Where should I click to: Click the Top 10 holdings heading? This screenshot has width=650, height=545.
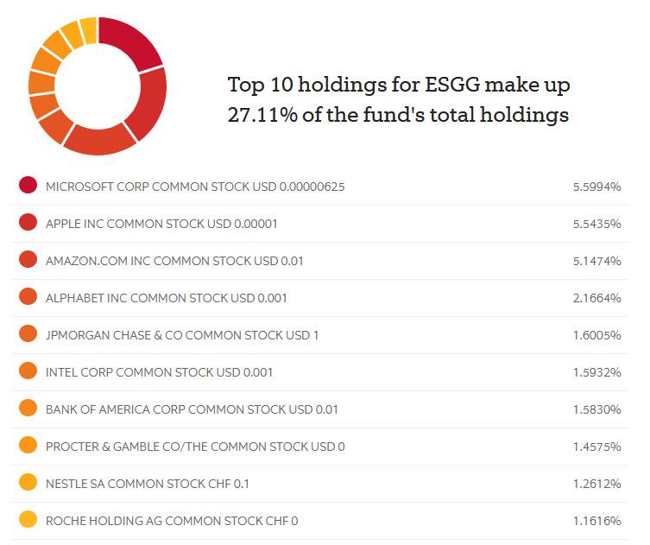click(x=399, y=100)
